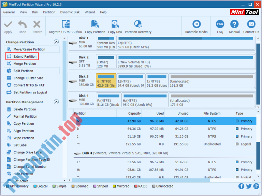Image resolution: width=262 pixels, height=196 pixels.
Task: Select Change Cluster Size action
Action: pyautogui.click(x=28, y=78)
